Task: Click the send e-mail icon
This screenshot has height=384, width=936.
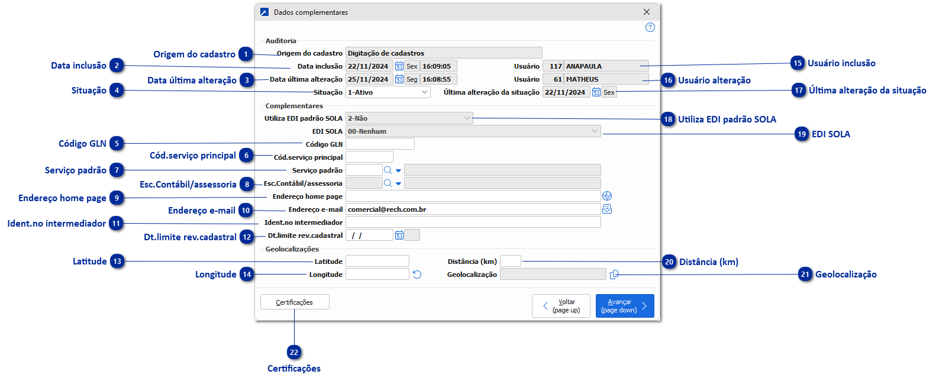Action: tap(607, 209)
